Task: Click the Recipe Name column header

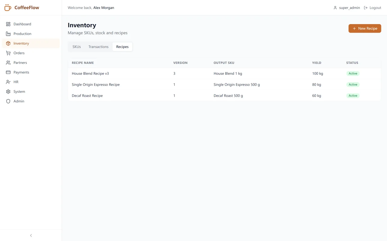Action: [x=83, y=63]
